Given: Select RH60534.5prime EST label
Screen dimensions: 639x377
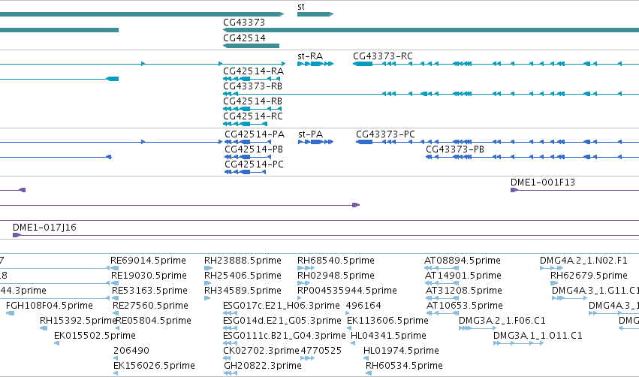Looking at the screenshot, I should click(404, 366).
